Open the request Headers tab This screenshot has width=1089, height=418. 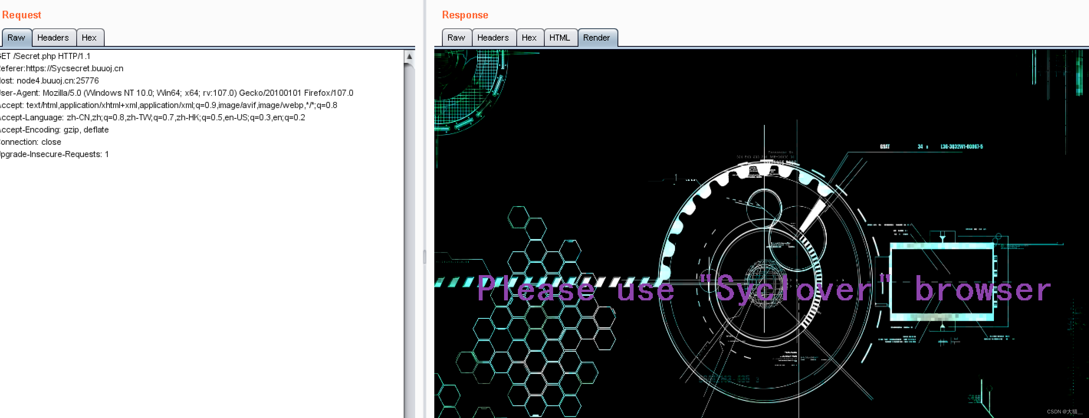[53, 38]
